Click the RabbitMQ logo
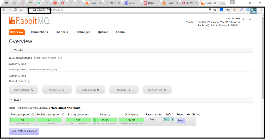 coord(30,21)
